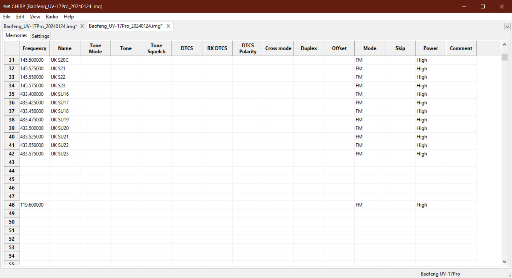Maximize the CHIRP window
The image size is (512, 278).
pos(483,6)
